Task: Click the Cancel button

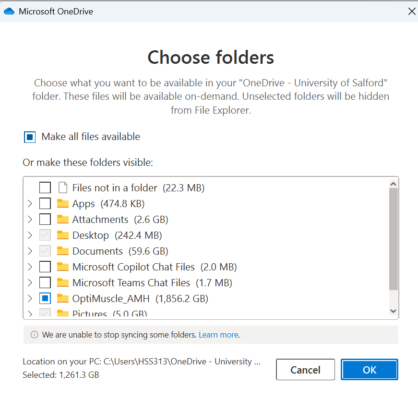Action: tap(305, 370)
